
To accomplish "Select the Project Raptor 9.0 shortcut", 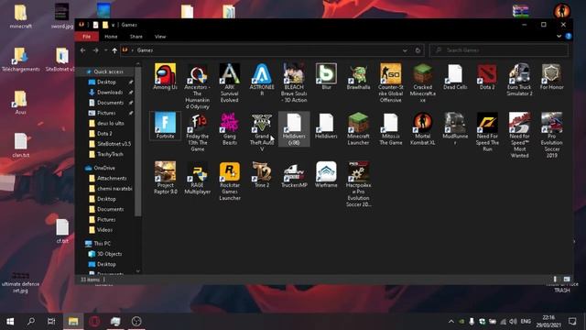I will 165,178.
